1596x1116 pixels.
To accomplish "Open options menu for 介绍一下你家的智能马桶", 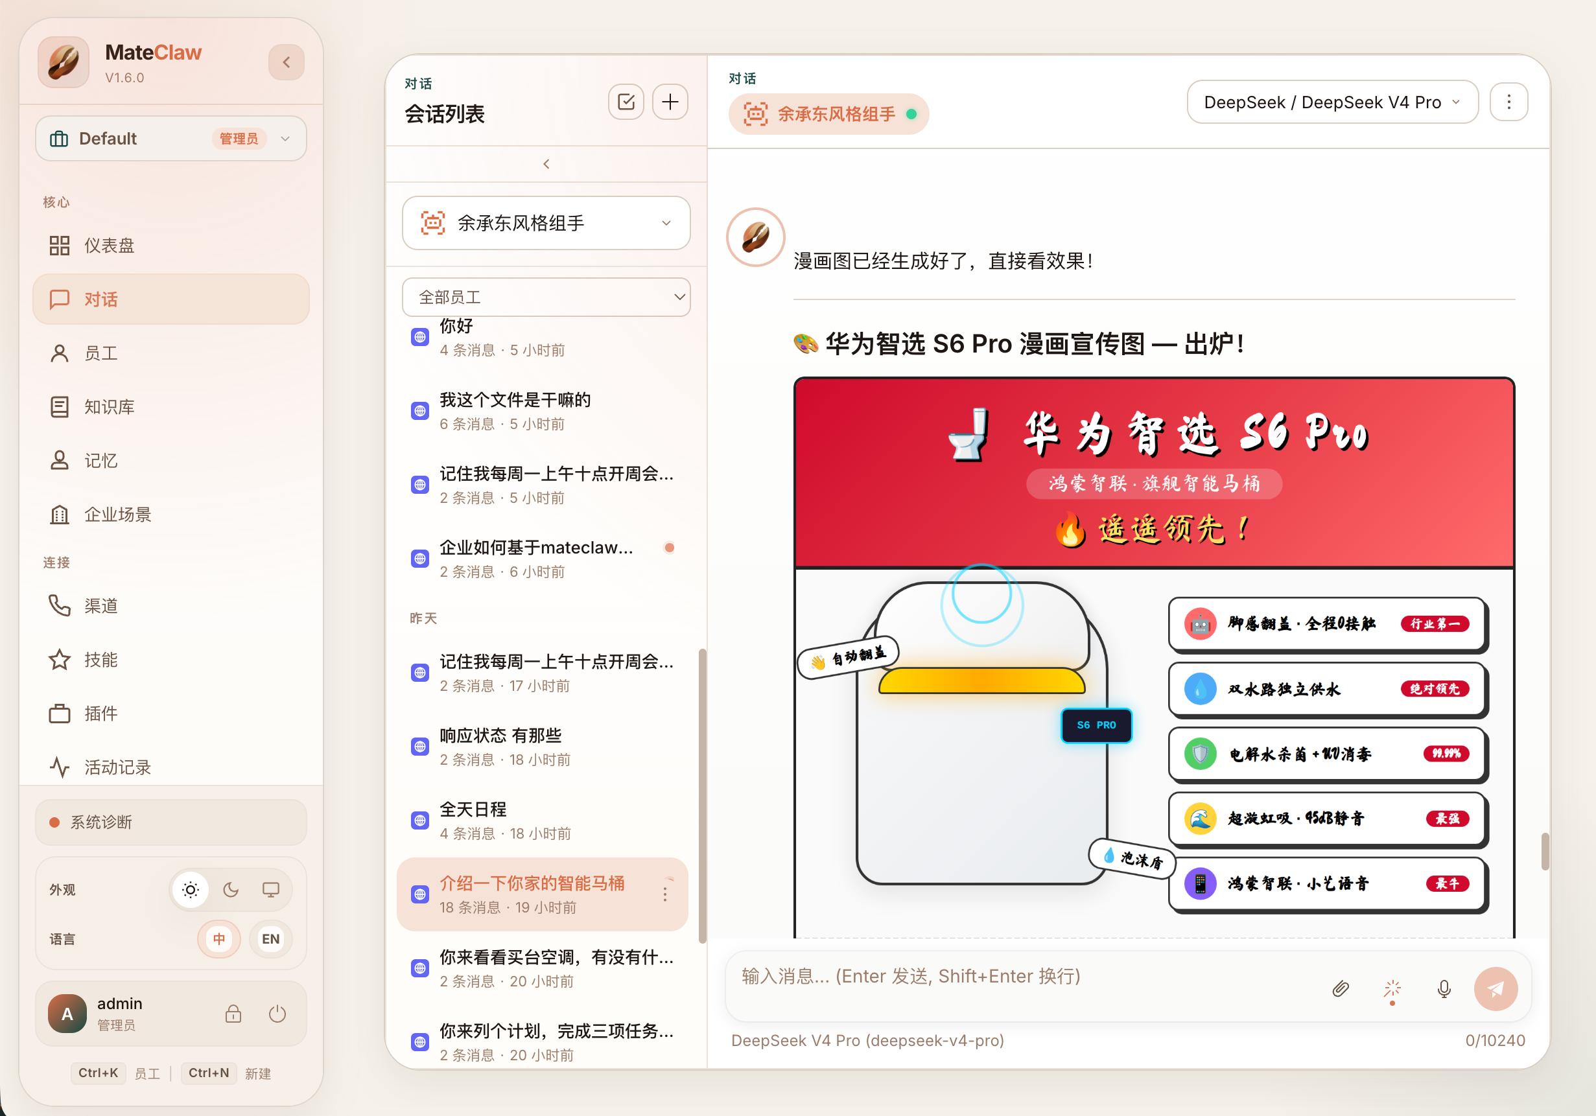I will pos(665,894).
